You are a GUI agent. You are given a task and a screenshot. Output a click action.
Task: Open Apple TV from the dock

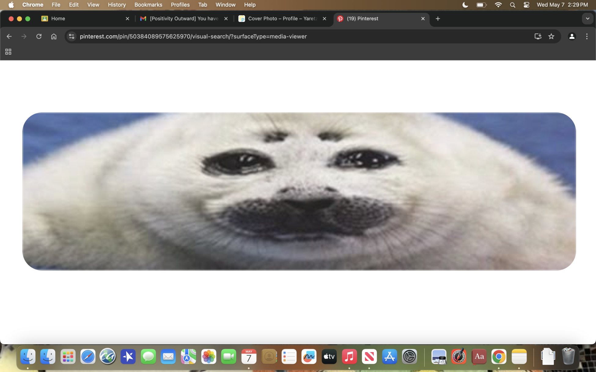click(x=329, y=356)
